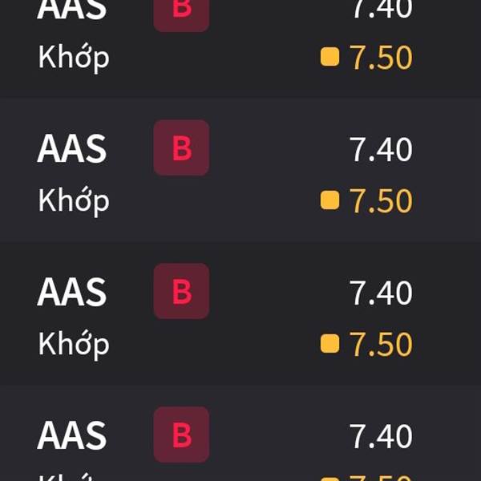Viewport: 481px width, 481px height.
Task: Tap the B sell badge in the second AAS row
Action: tap(181, 148)
